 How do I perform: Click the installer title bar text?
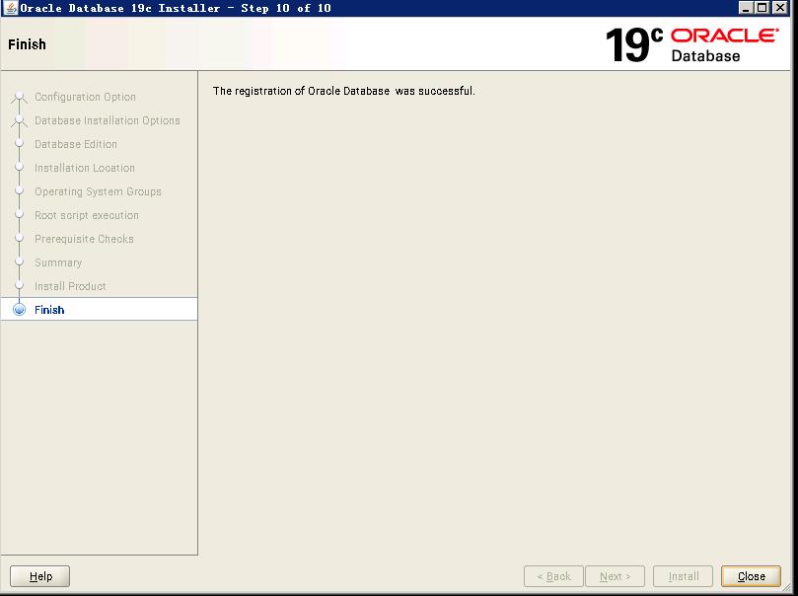(176, 8)
